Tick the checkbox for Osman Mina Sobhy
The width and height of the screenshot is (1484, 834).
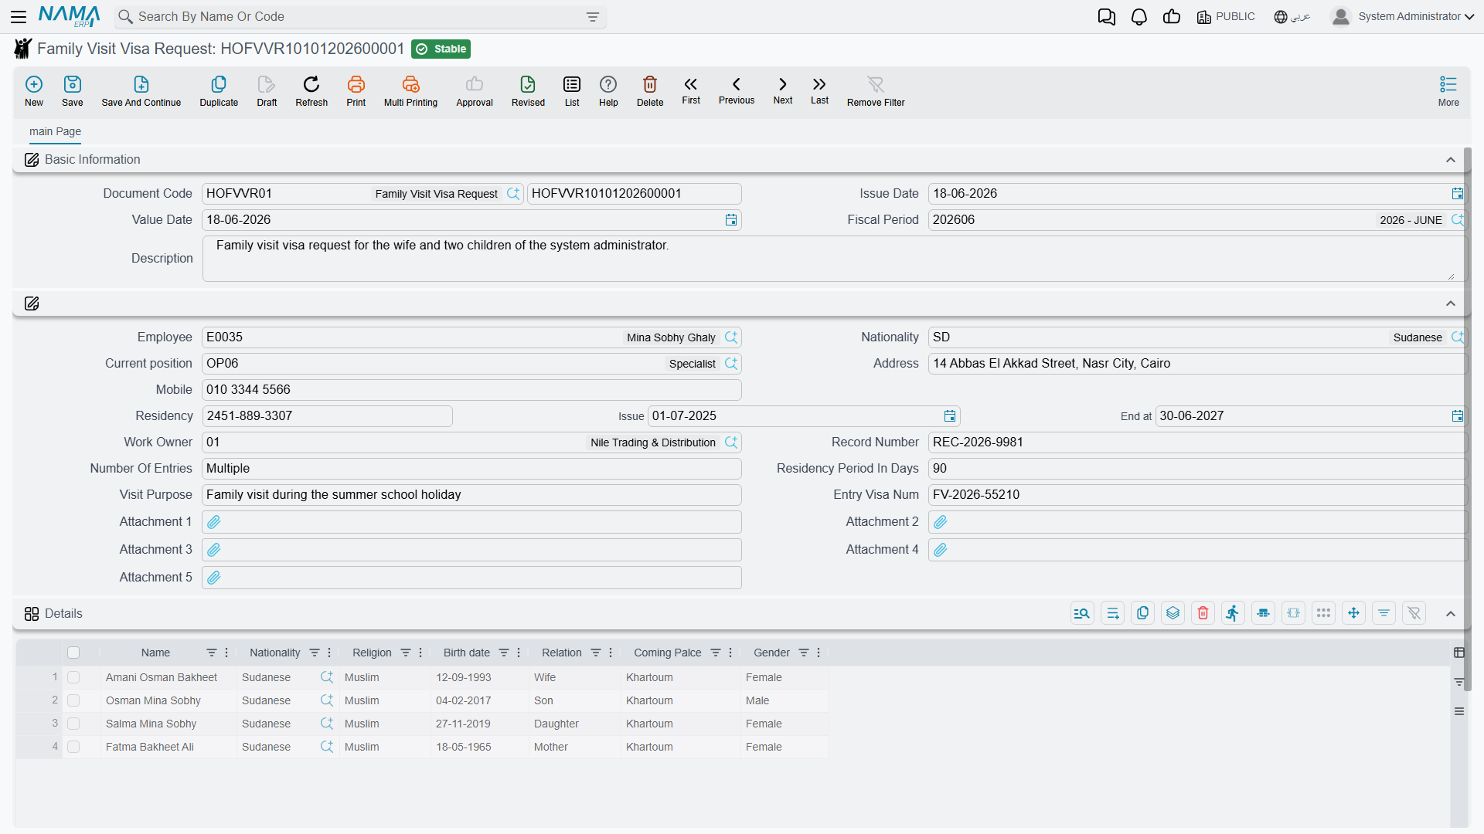[73, 700]
